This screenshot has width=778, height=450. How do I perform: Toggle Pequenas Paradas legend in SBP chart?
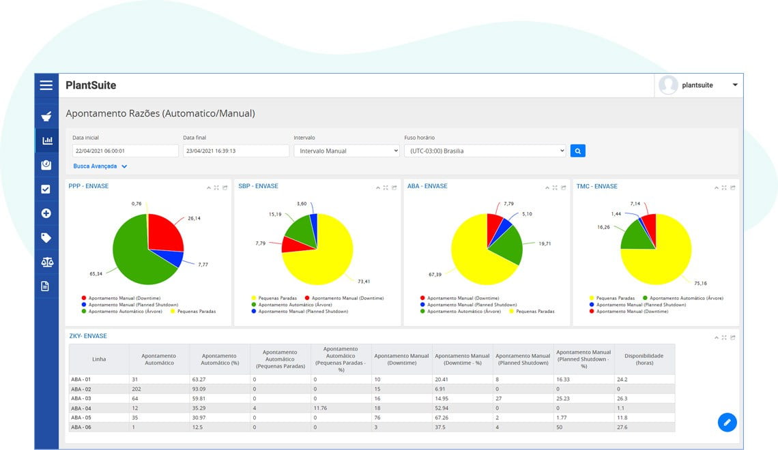(274, 299)
